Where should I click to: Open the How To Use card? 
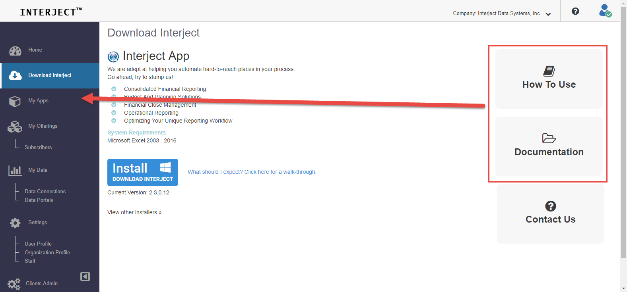(x=549, y=79)
